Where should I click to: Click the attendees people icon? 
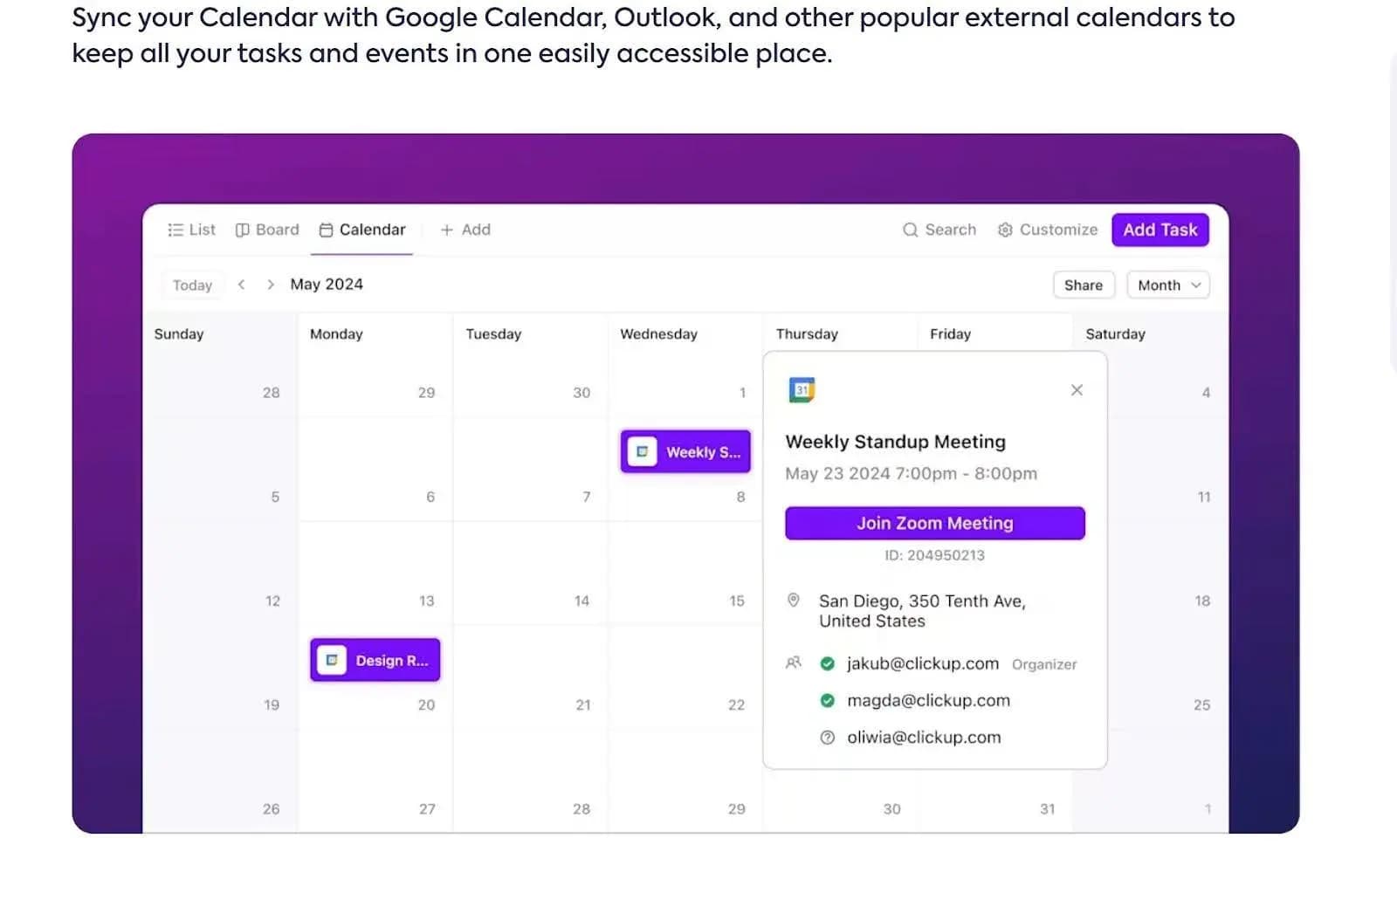(794, 663)
